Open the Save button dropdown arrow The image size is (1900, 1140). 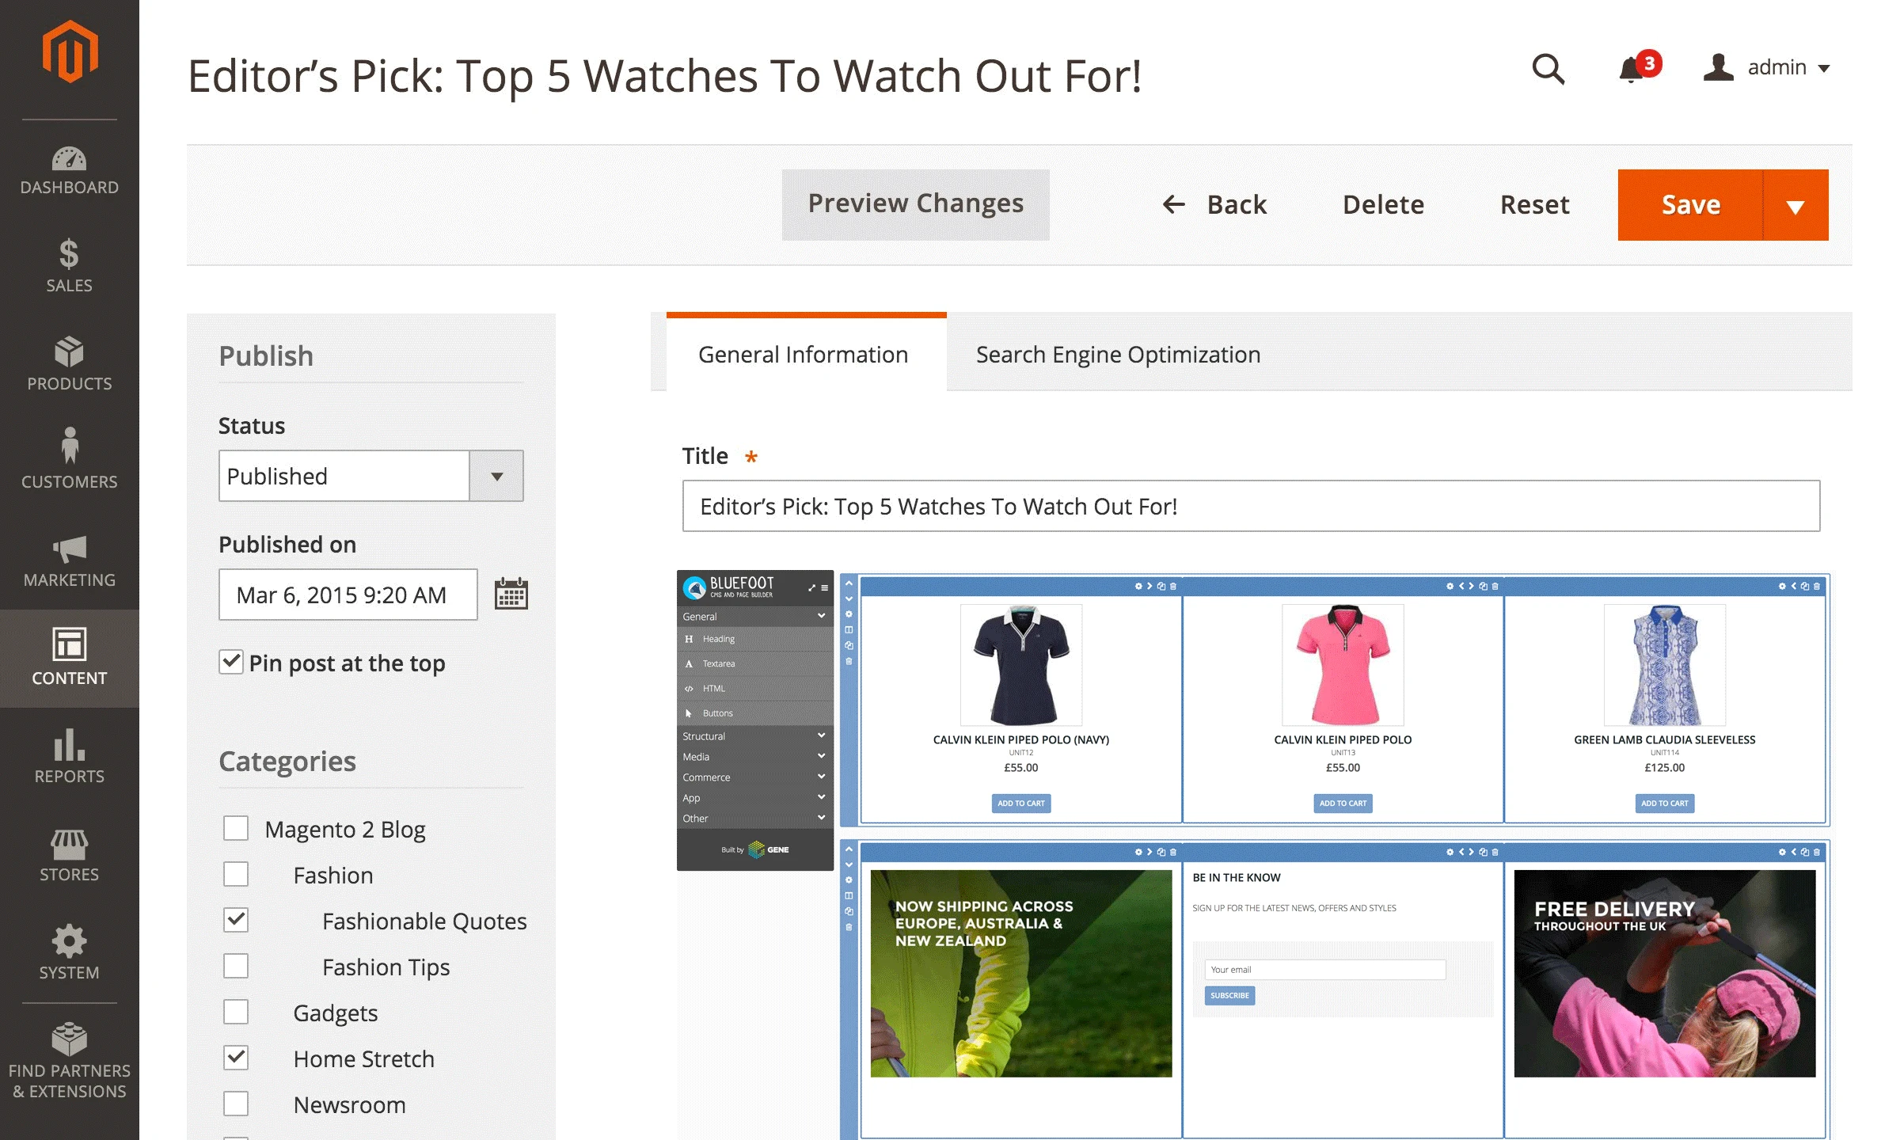[1795, 206]
